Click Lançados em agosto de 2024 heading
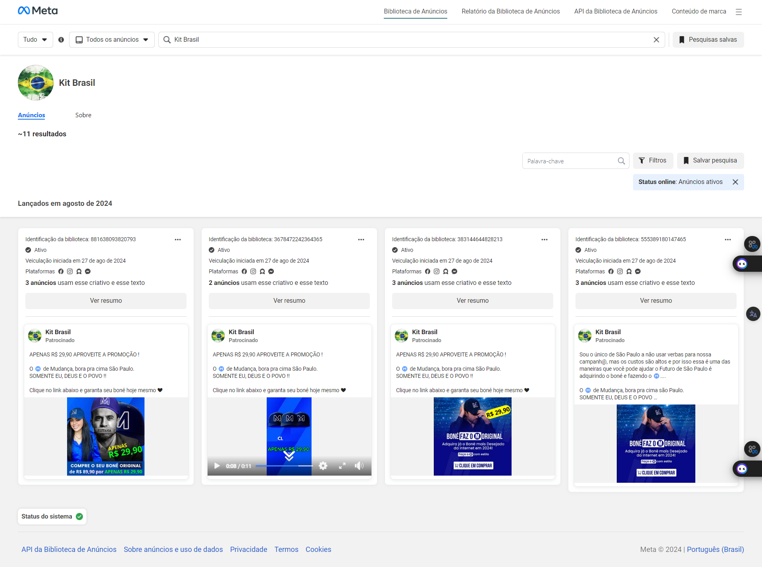The image size is (762, 567). point(65,203)
